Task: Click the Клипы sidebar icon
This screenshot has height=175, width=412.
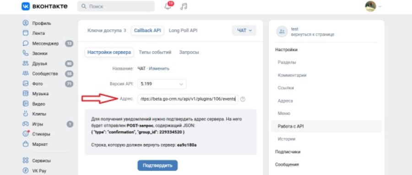Action: pos(26,114)
